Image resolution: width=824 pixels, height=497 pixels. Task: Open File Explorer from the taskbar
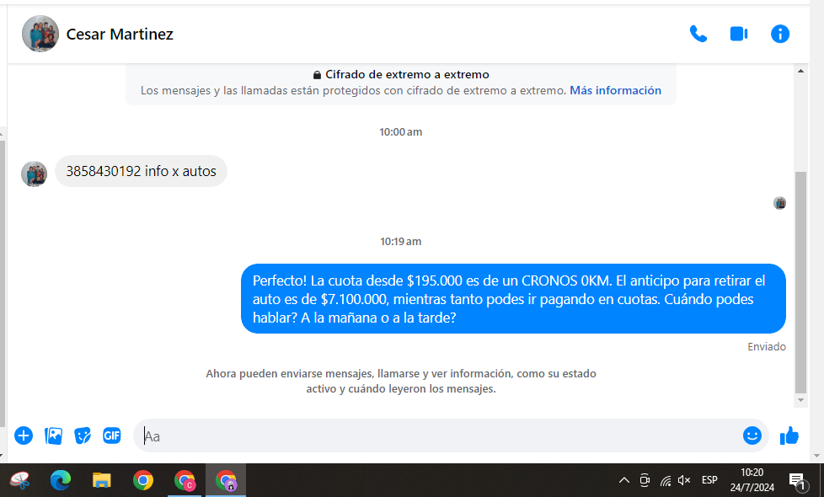point(102,480)
